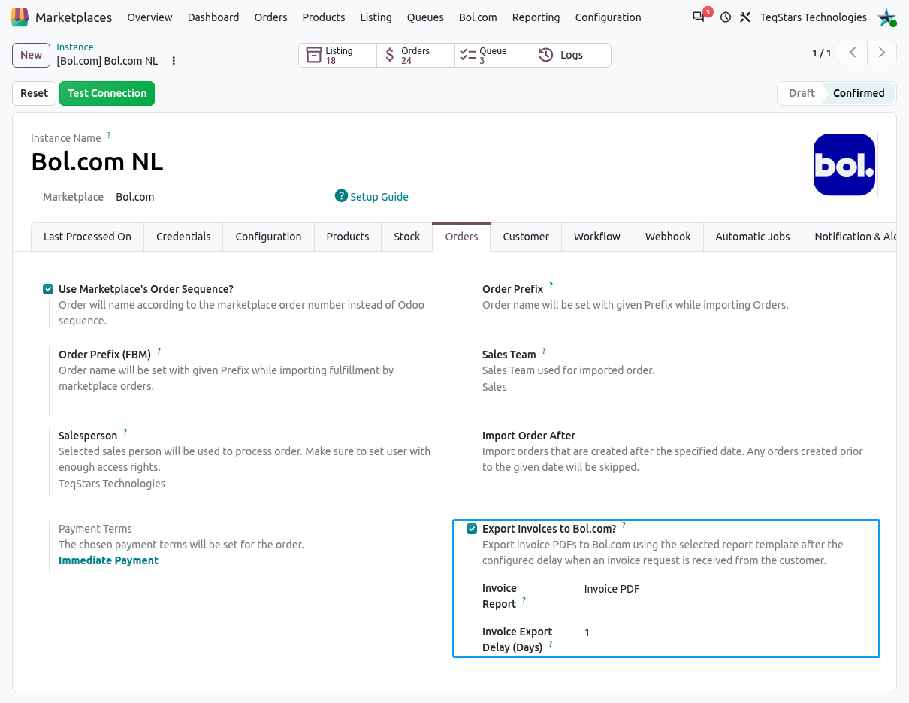Open the Overview menu
The image size is (909, 703).
tap(150, 17)
